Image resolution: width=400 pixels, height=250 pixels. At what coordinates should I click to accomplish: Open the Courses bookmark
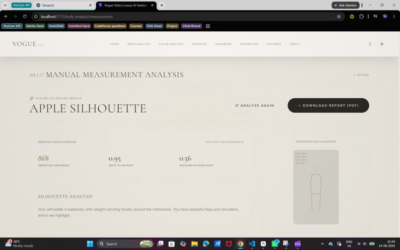tap(136, 26)
